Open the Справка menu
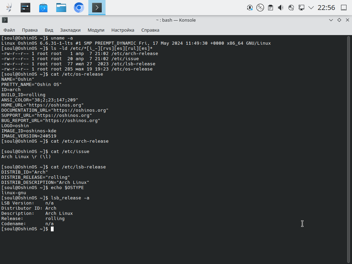 pos(150,30)
